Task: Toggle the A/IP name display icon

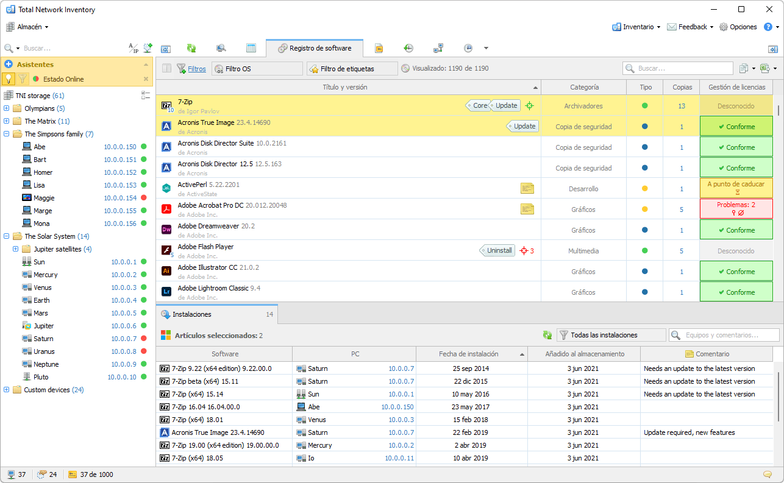Action: click(133, 48)
